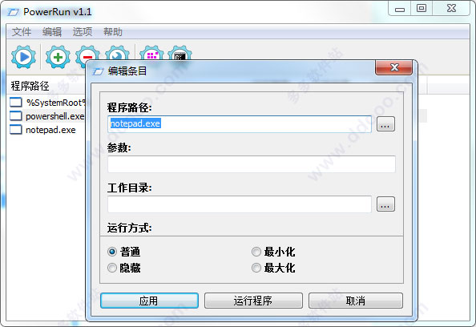Viewport: 476px width, 327px height.
Task: Select the 最小化 run mode radio button
Action: 256,252
